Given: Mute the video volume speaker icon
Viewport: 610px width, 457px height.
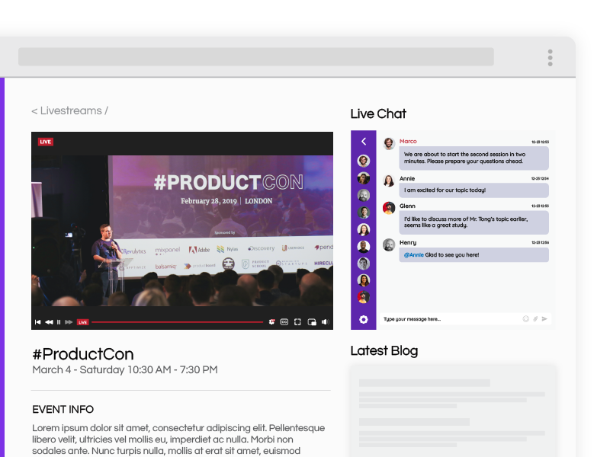Looking at the screenshot, I should point(325,322).
